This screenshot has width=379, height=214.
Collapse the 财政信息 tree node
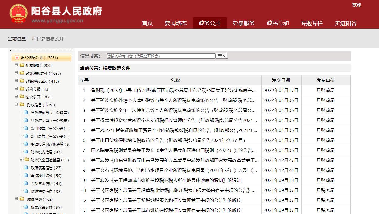16,104
